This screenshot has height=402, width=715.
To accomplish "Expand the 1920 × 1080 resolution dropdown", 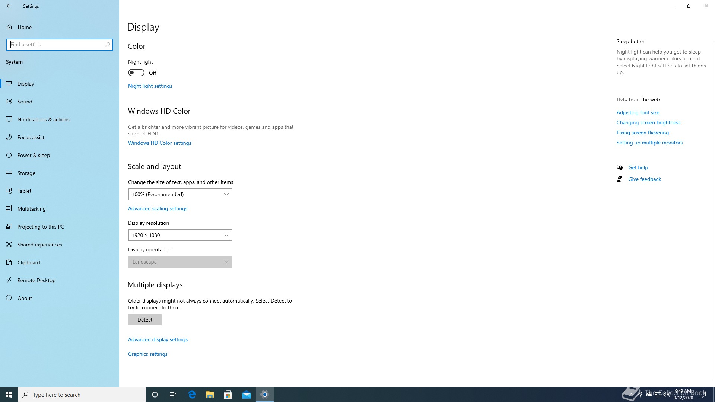I will click(x=180, y=235).
